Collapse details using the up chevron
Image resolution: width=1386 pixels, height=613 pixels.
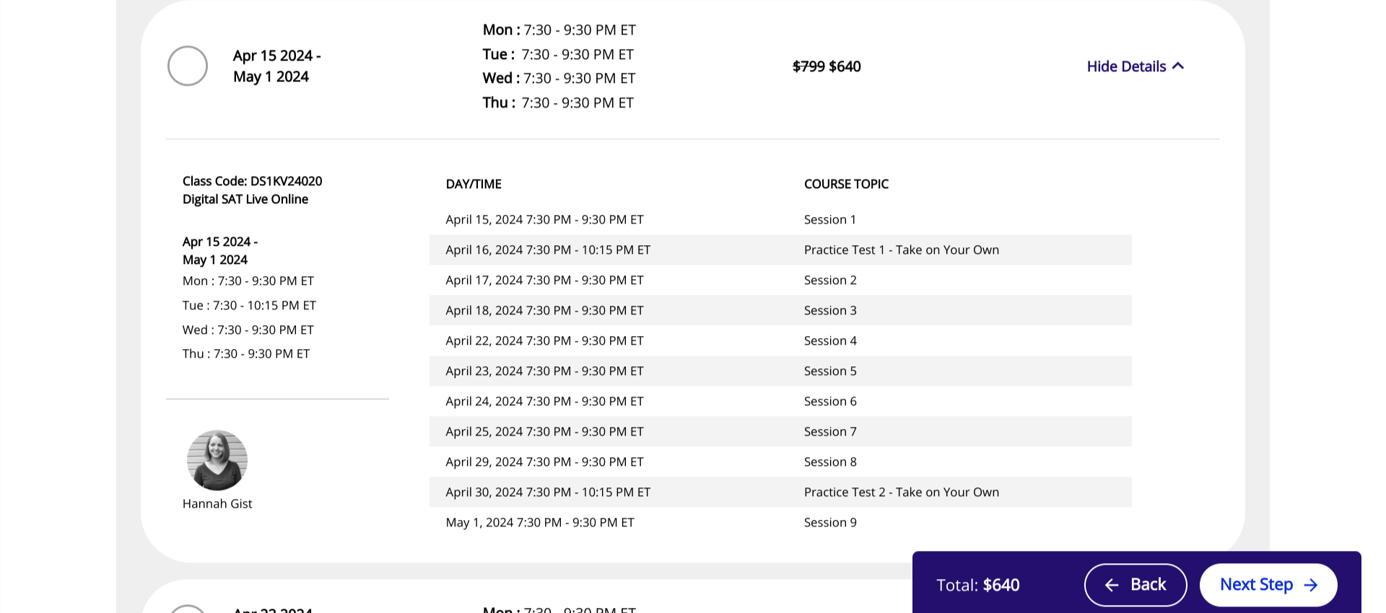tap(1178, 66)
